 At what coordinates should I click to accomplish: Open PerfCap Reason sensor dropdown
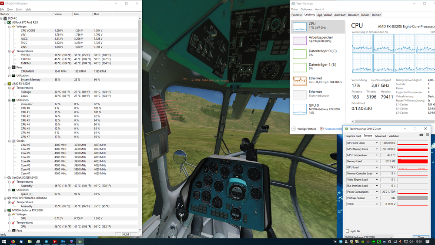[377, 198]
